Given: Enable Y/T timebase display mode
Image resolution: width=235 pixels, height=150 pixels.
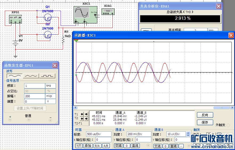Looking at the screenshot, I should [79, 146].
